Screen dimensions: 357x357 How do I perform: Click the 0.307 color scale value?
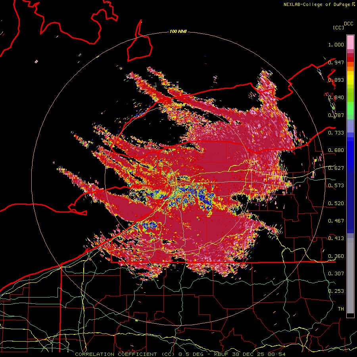tap(336, 273)
